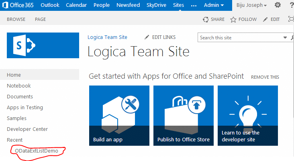Screen dimensions: 294x161
Task: Toggle the focus on content icon
Action: pyautogui.click(x=291, y=19)
